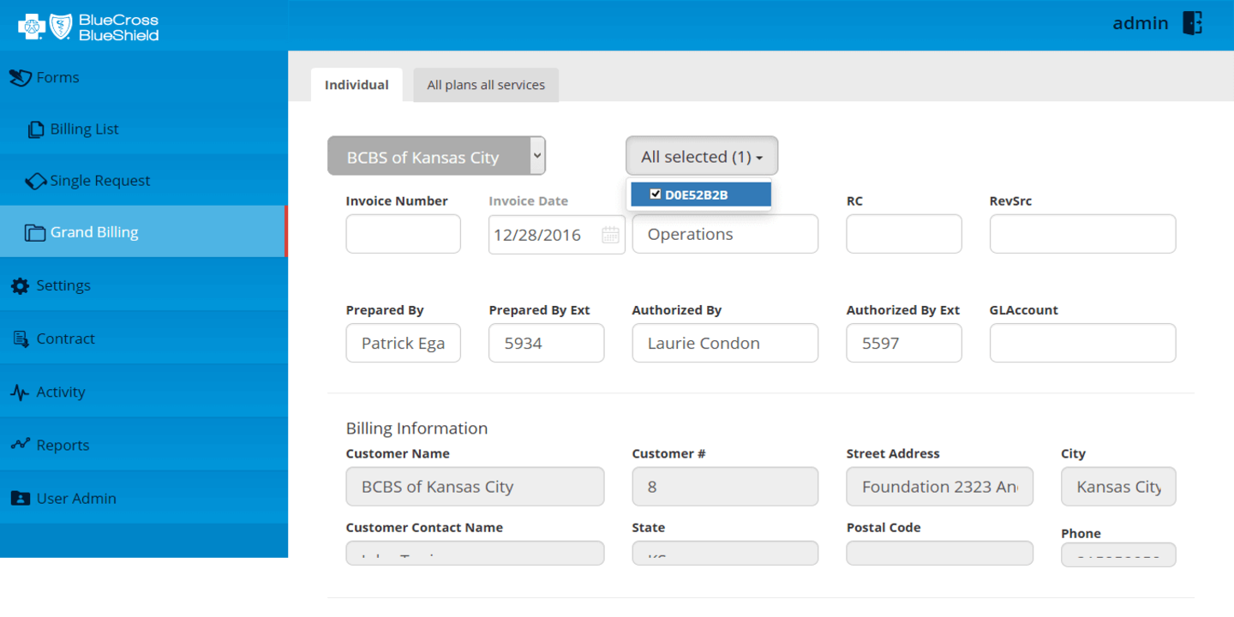Image resolution: width=1234 pixels, height=617 pixels.
Task: Open Single Request page
Action: (144, 180)
